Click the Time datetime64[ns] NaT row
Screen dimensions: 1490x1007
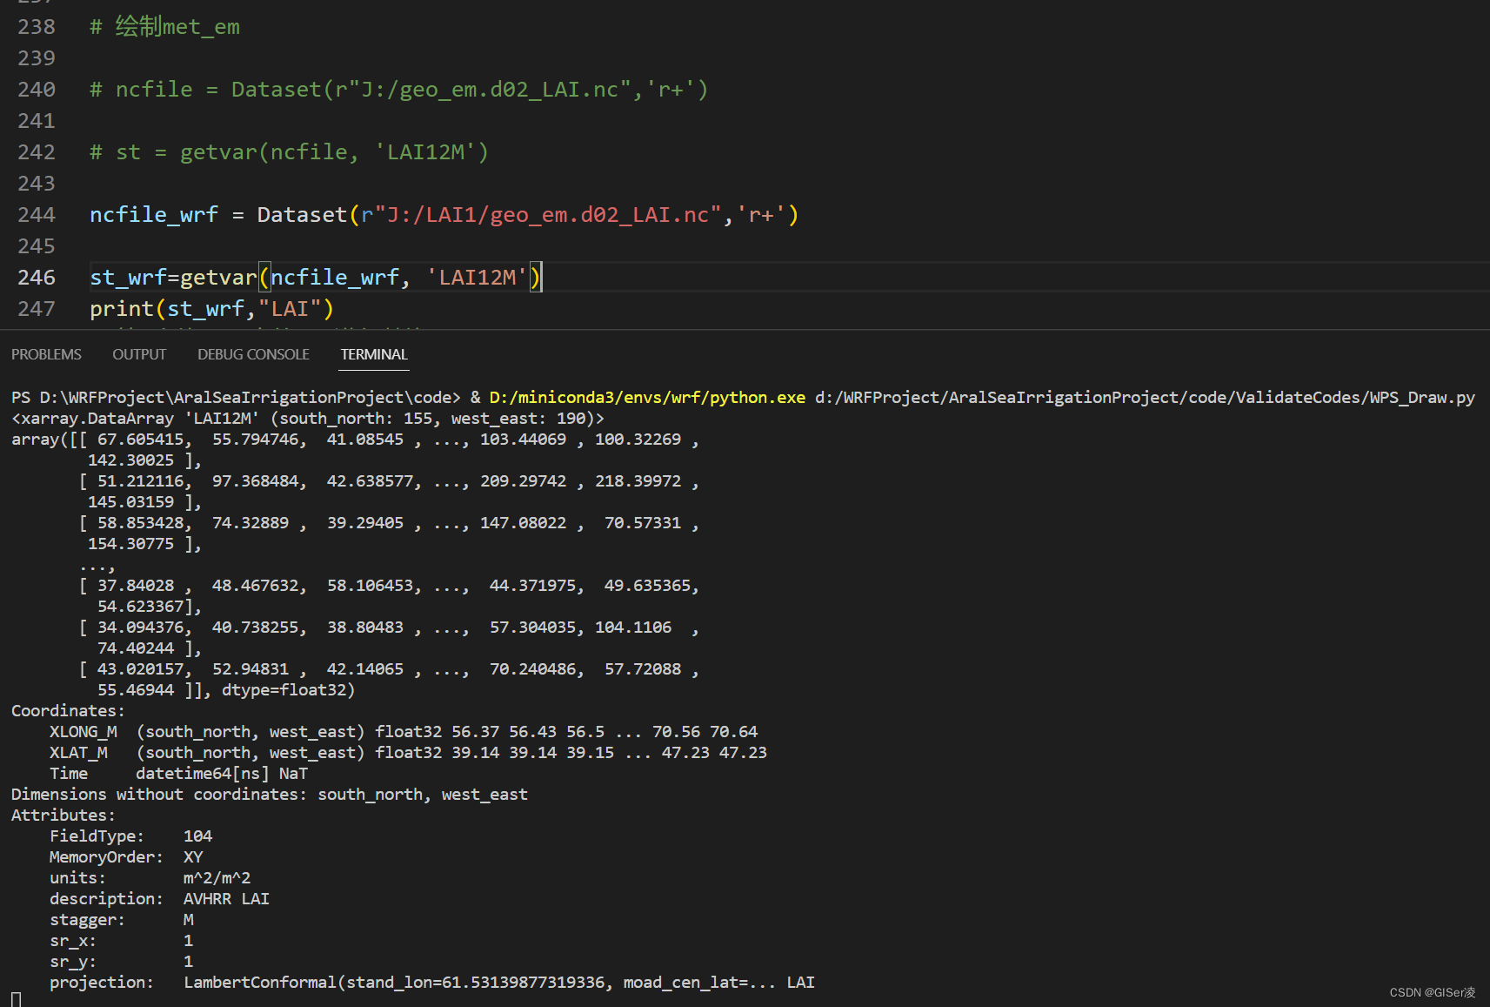pos(178,774)
